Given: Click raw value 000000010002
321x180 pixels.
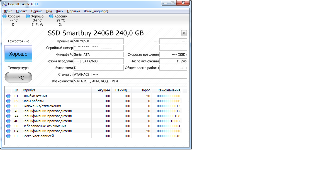Looking at the screenshot, I should (169, 121).
